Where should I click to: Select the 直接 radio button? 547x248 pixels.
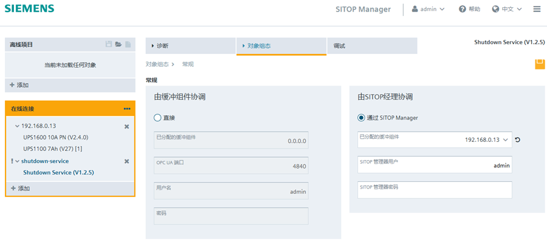pos(158,118)
